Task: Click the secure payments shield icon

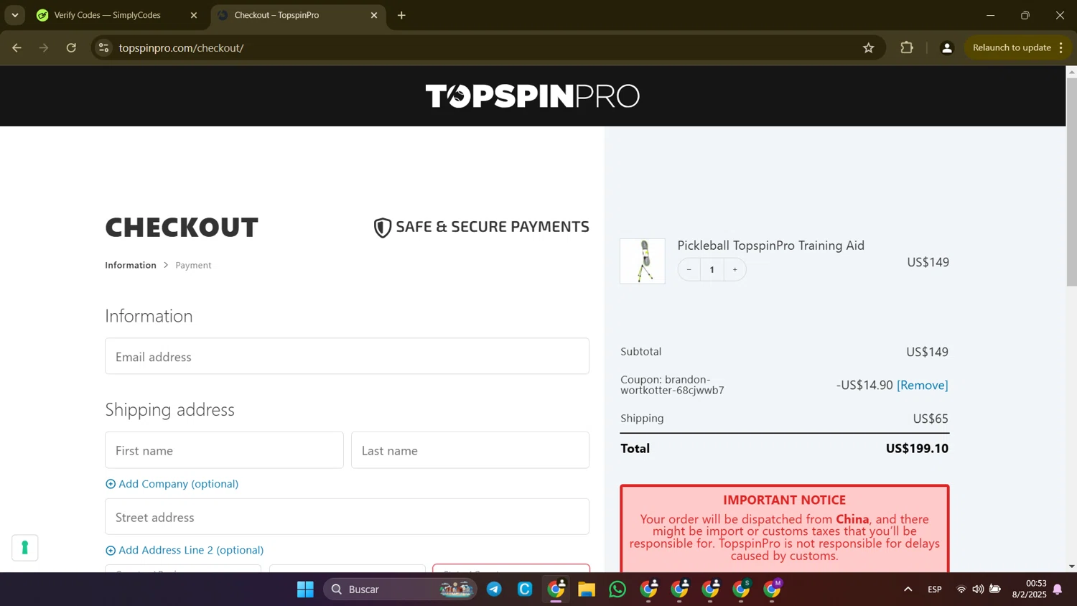Action: coord(383,228)
